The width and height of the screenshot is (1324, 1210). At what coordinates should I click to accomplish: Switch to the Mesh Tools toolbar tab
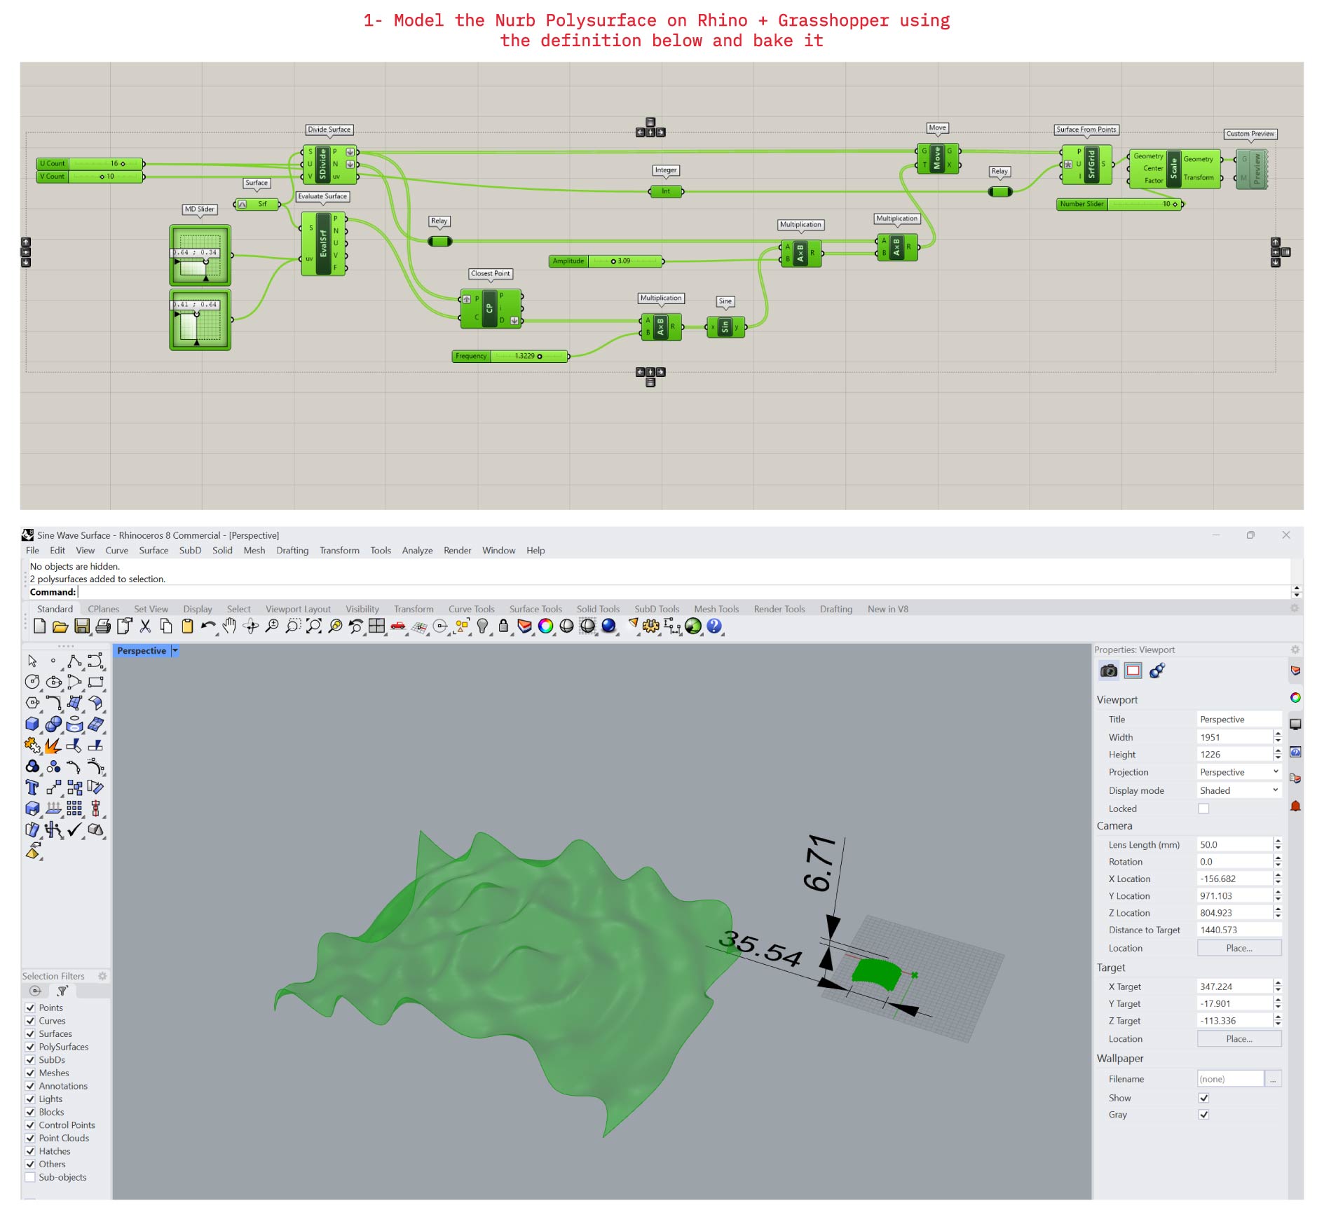click(716, 609)
